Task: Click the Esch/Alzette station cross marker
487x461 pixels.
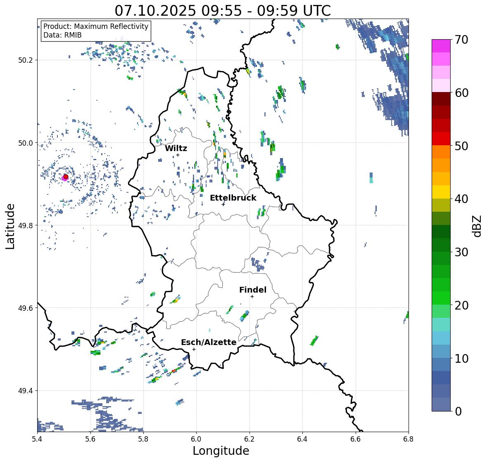Action: (x=194, y=349)
